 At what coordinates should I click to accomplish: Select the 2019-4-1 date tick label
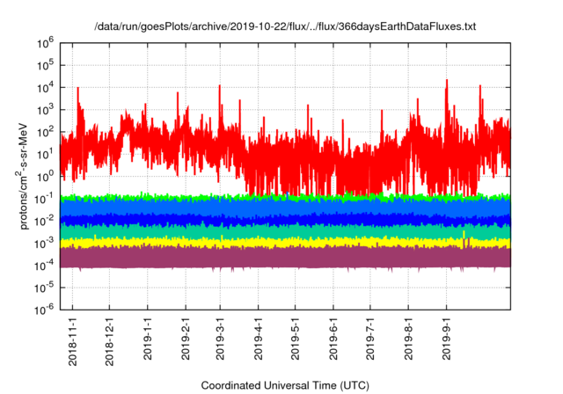click(x=258, y=338)
